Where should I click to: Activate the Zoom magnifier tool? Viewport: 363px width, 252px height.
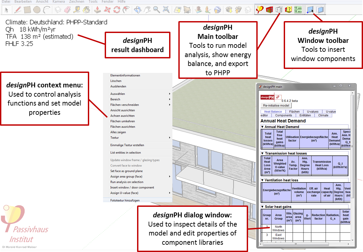coord(157,10)
